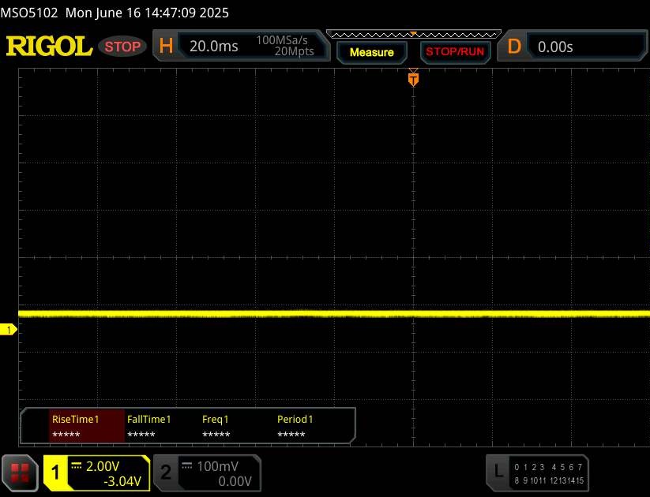This screenshot has height=497, width=650.
Task: Open the L logic analyzer icon
Action: click(x=498, y=471)
